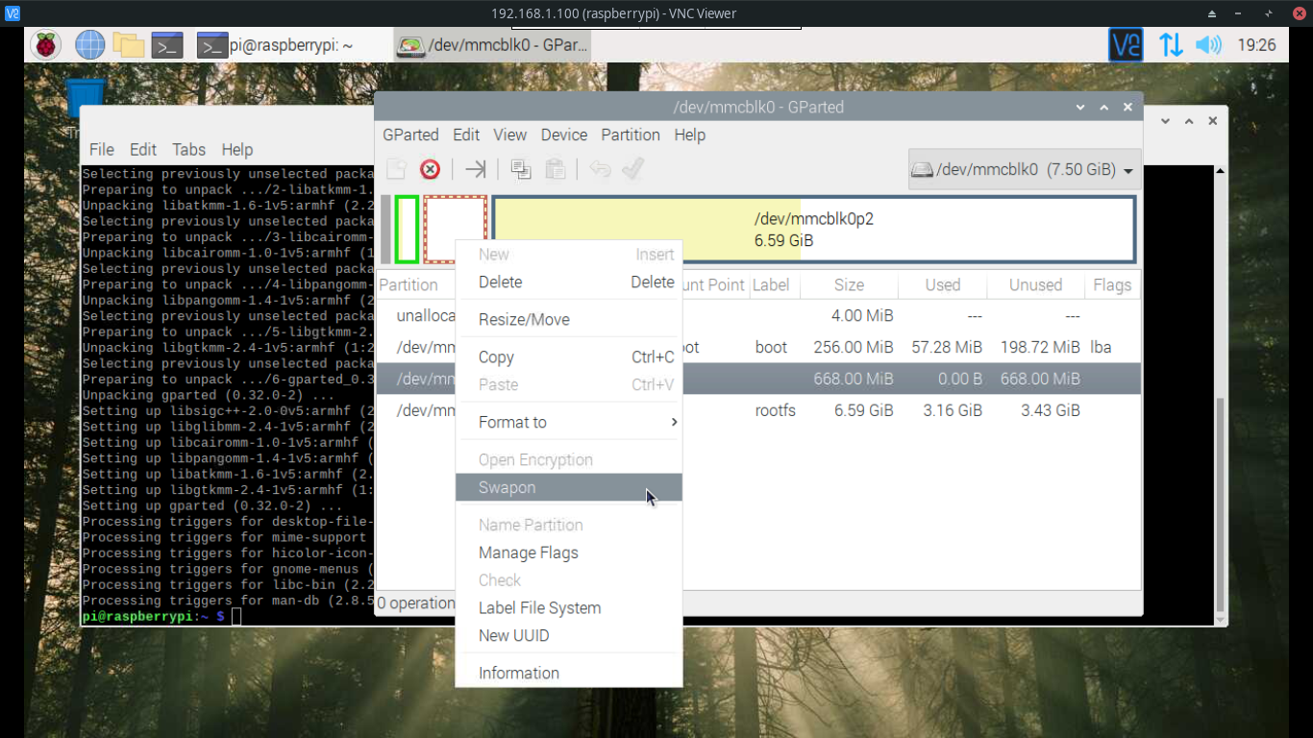Click the Resize/Move toolbar icon

tap(475, 169)
